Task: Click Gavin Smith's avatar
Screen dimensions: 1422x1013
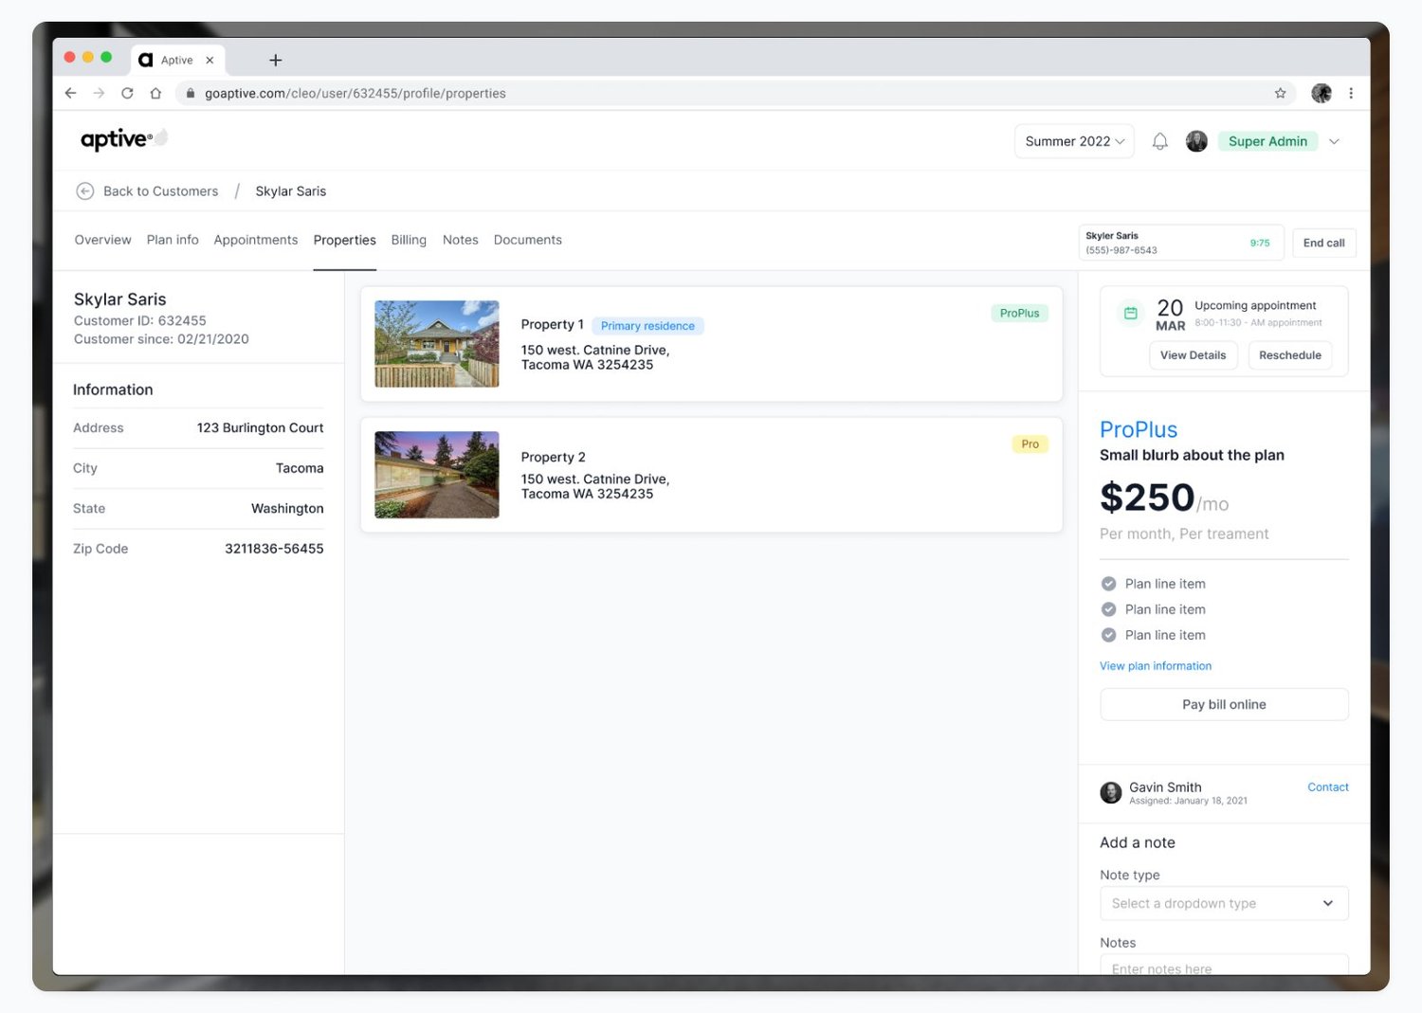Action: [x=1111, y=792]
